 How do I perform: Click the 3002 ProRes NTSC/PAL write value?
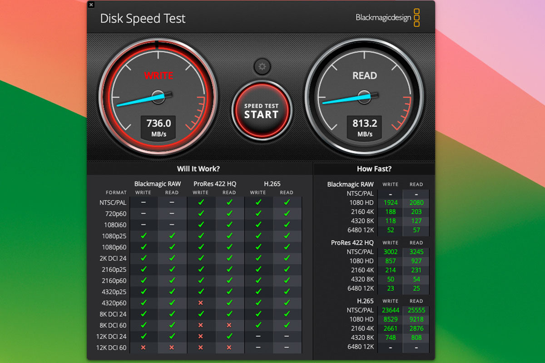coord(390,252)
